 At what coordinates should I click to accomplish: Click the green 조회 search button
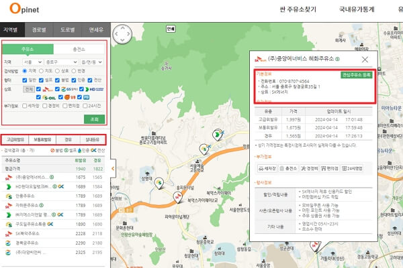tap(94, 119)
